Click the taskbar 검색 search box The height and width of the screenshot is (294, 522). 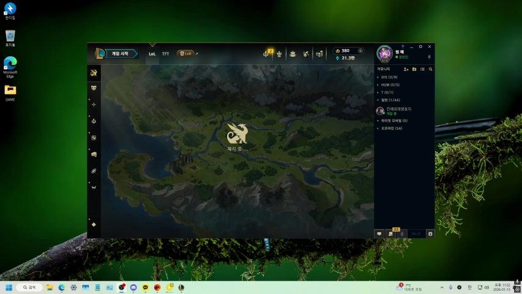pyautogui.click(x=29, y=287)
